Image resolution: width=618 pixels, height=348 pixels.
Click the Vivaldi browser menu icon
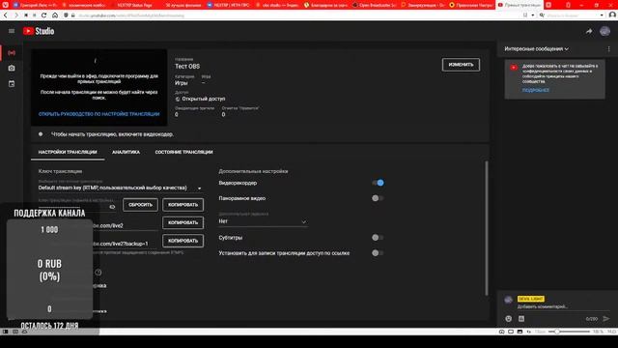[x=5, y=5]
